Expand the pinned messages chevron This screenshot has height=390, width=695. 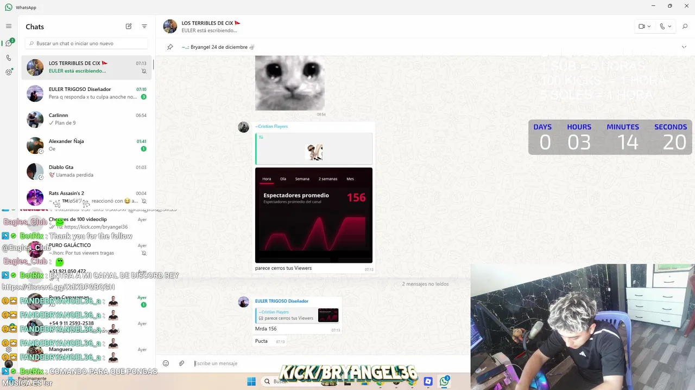click(684, 47)
